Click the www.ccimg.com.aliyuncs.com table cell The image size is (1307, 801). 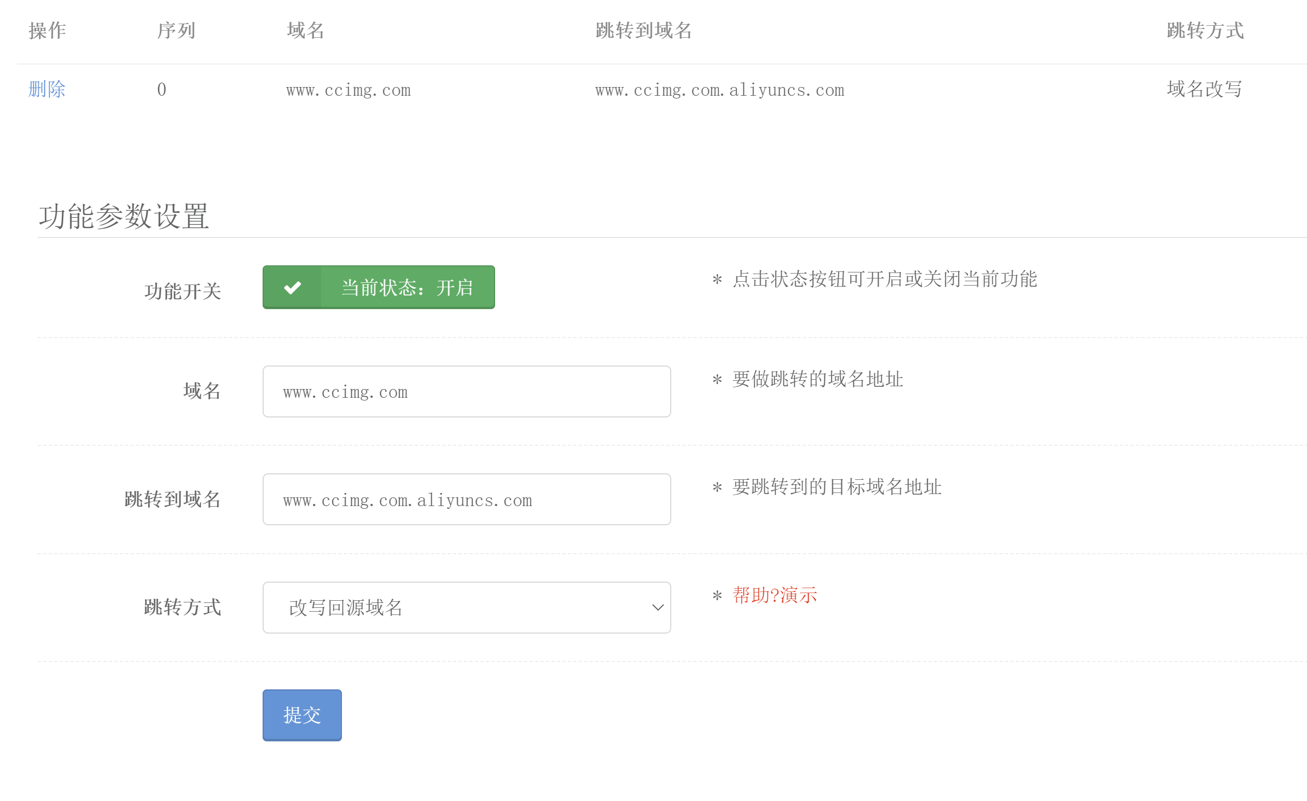point(720,90)
